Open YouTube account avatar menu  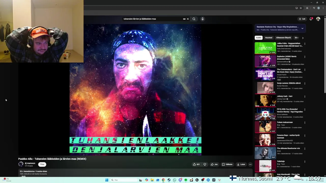pos(318,19)
